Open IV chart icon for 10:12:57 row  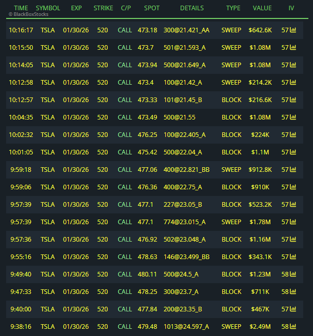click(x=293, y=100)
